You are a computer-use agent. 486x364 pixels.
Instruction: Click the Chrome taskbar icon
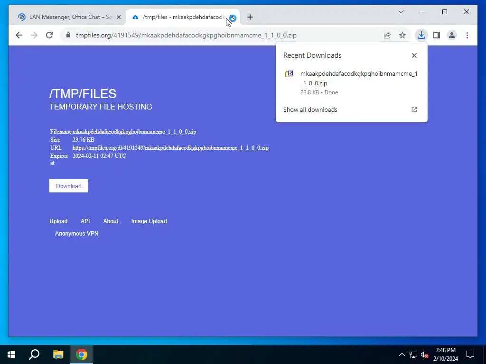click(x=82, y=355)
